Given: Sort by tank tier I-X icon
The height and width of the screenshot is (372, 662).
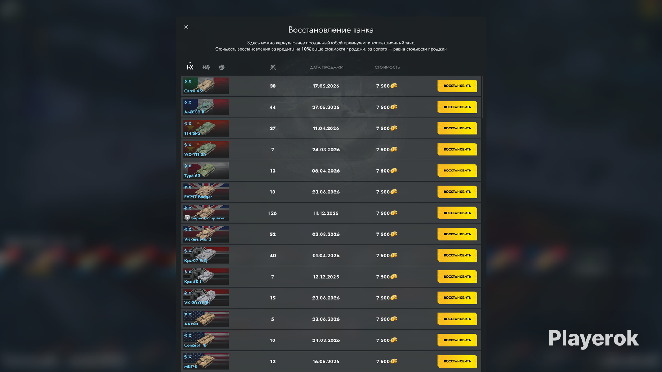Looking at the screenshot, I should point(190,67).
